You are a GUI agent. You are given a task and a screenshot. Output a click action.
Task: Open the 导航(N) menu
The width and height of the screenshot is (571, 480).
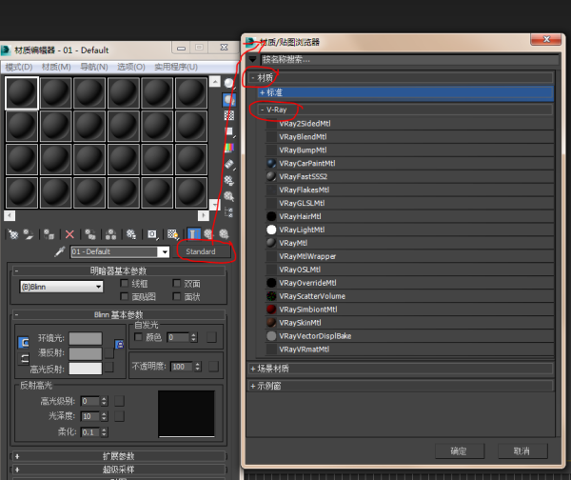pyautogui.click(x=94, y=67)
